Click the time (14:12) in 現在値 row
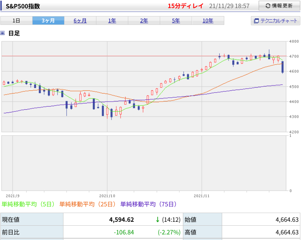301x240 pixels. [x=171, y=219]
